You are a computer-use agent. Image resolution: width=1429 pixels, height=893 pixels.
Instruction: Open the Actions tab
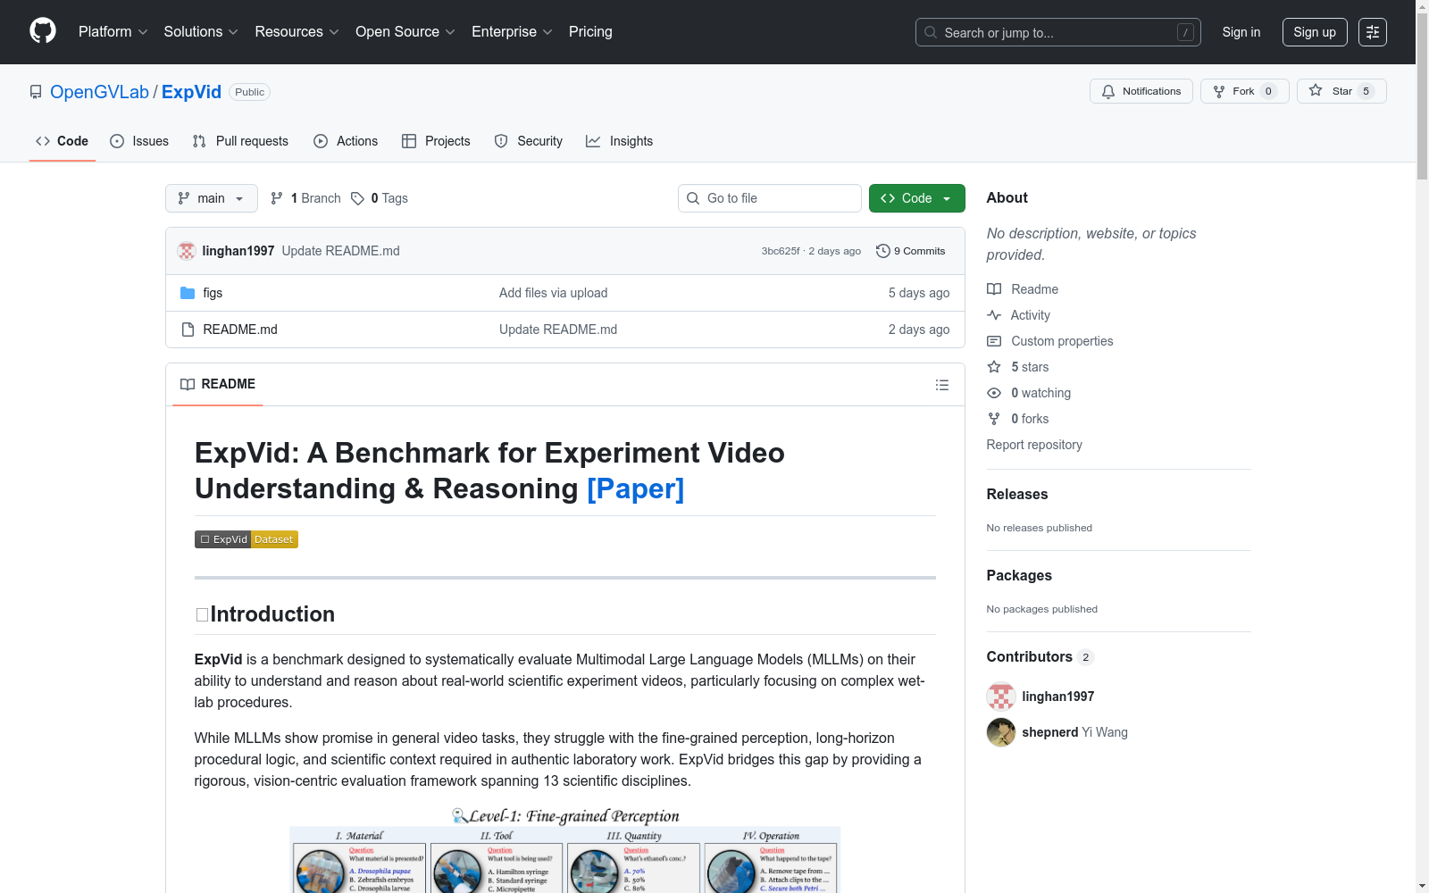[x=346, y=141]
